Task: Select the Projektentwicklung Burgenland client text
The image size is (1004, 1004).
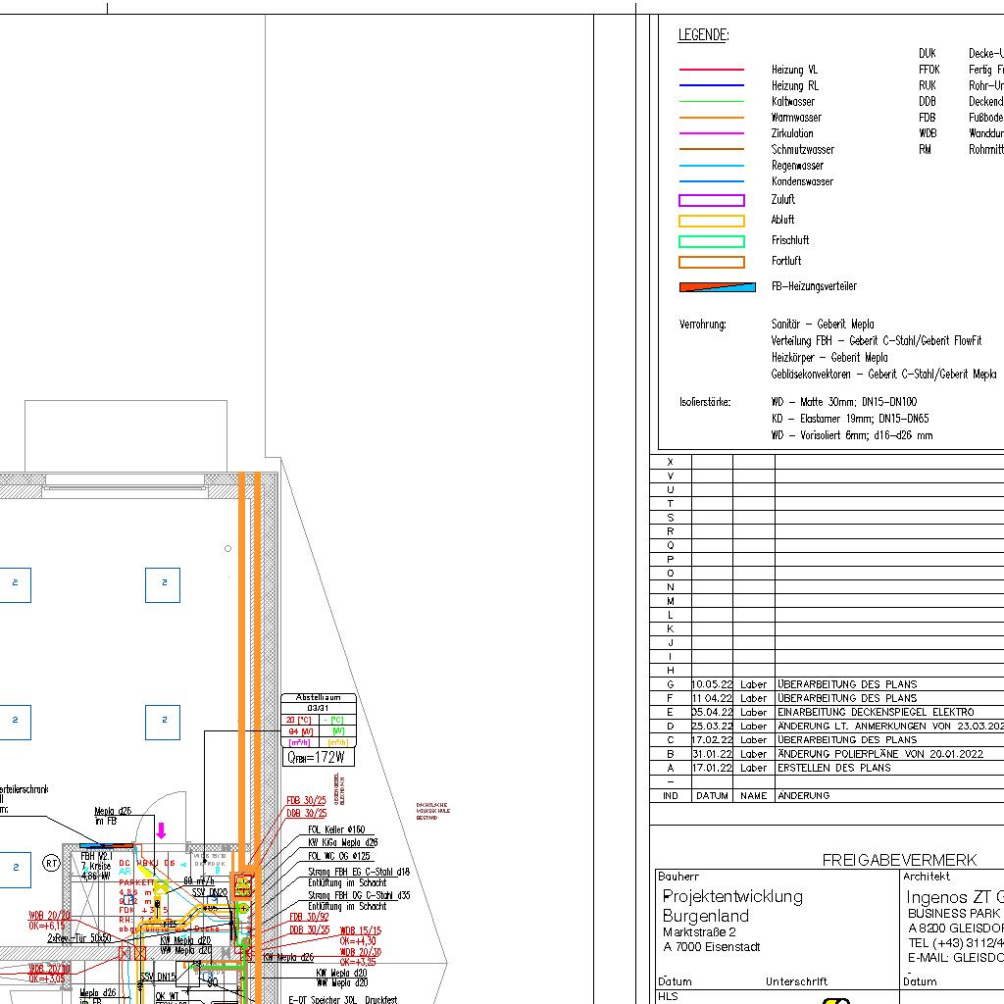Action: 732,906
